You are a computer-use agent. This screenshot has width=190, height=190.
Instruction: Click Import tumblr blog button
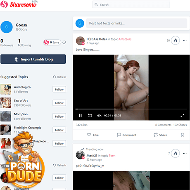click(x=33, y=59)
